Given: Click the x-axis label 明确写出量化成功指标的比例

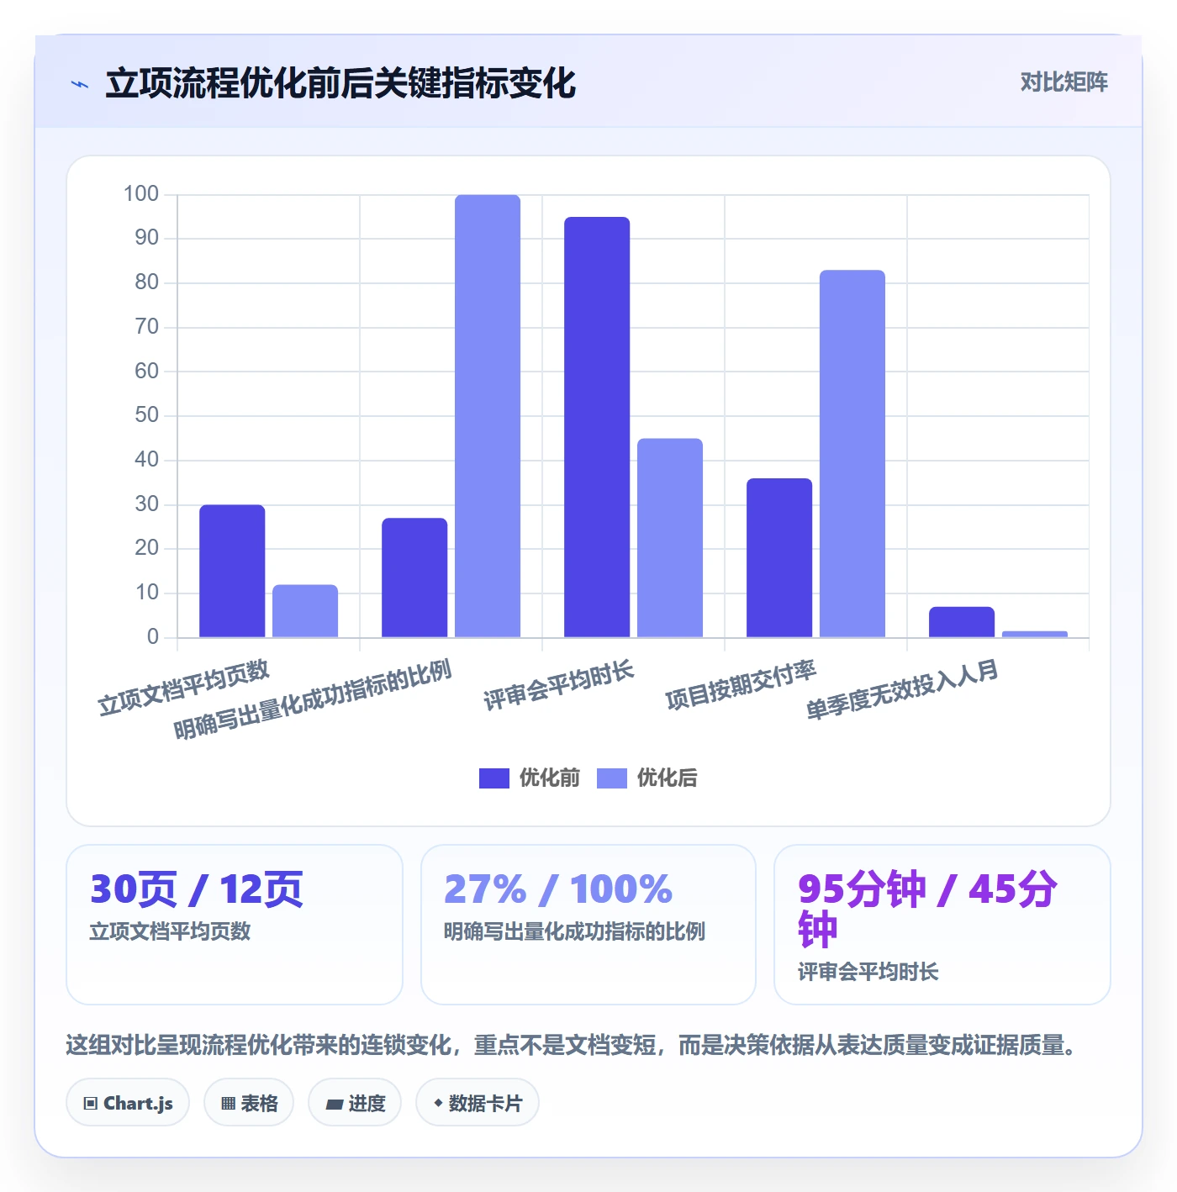Looking at the screenshot, I should tap(313, 699).
